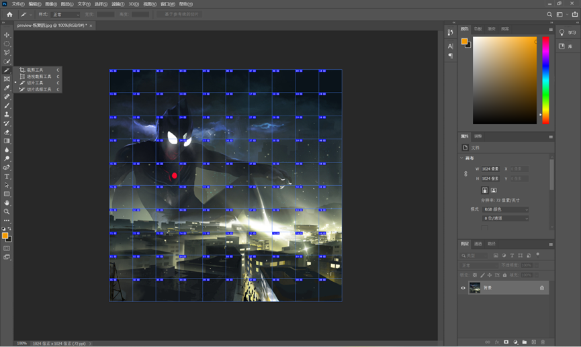Switch to the 通道 tab

[x=478, y=244]
